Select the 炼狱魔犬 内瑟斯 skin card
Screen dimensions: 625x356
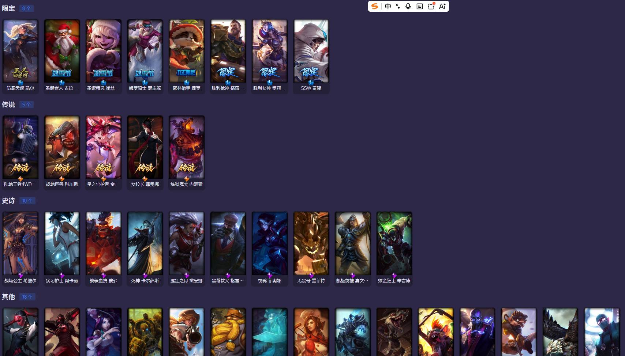[187, 152]
